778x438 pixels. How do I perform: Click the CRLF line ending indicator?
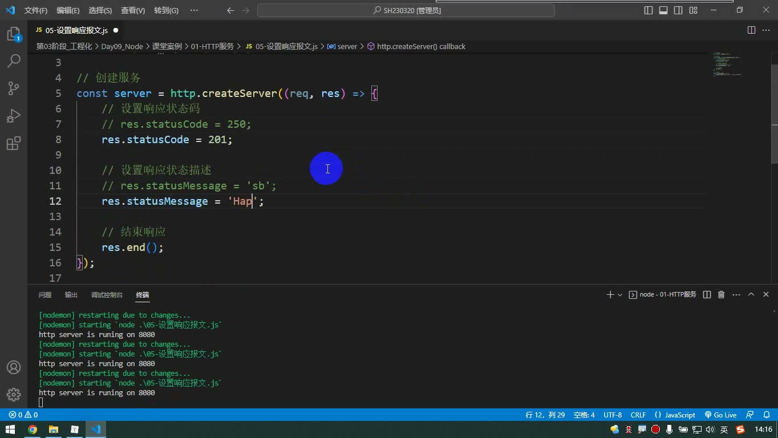pos(638,415)
